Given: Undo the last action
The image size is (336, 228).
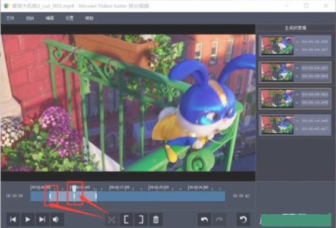Looking at the screenshot, I should pos(204,220).
